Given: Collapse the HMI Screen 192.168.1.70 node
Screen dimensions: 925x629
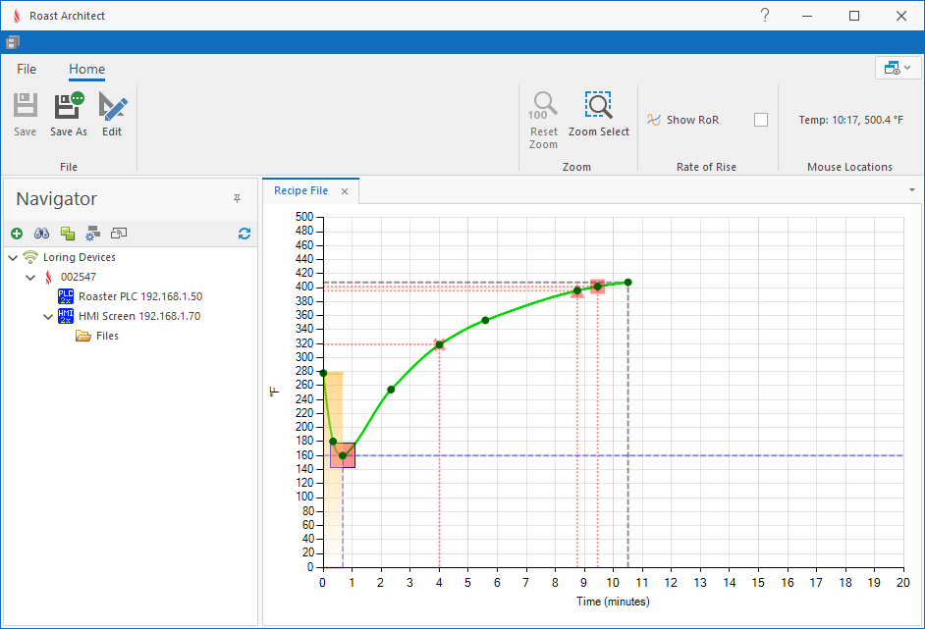Looking at the screenshot, I should tap(48, 317).
